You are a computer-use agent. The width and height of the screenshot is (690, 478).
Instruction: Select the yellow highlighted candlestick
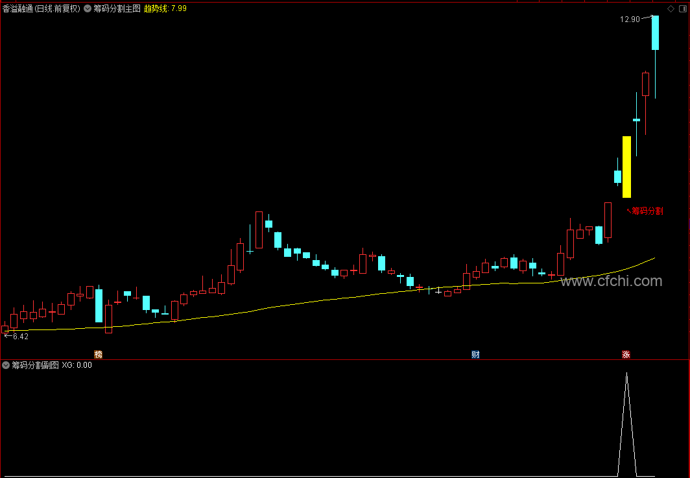point(626,167)
